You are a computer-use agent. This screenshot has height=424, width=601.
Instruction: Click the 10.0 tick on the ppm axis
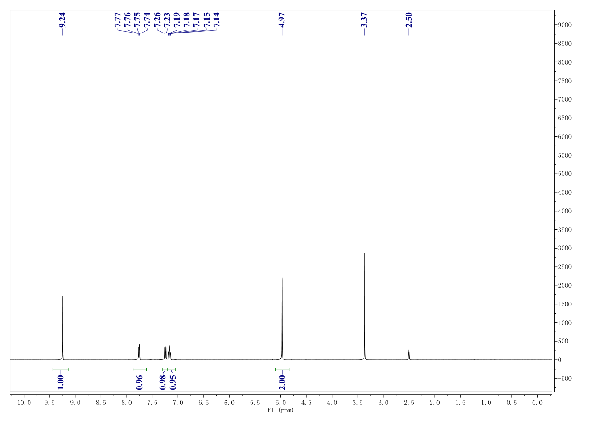pos(24,403)
